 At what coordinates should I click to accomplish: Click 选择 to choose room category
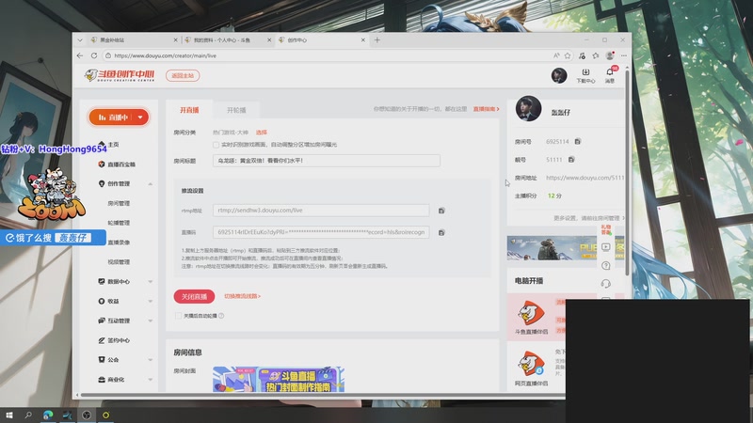262,133
